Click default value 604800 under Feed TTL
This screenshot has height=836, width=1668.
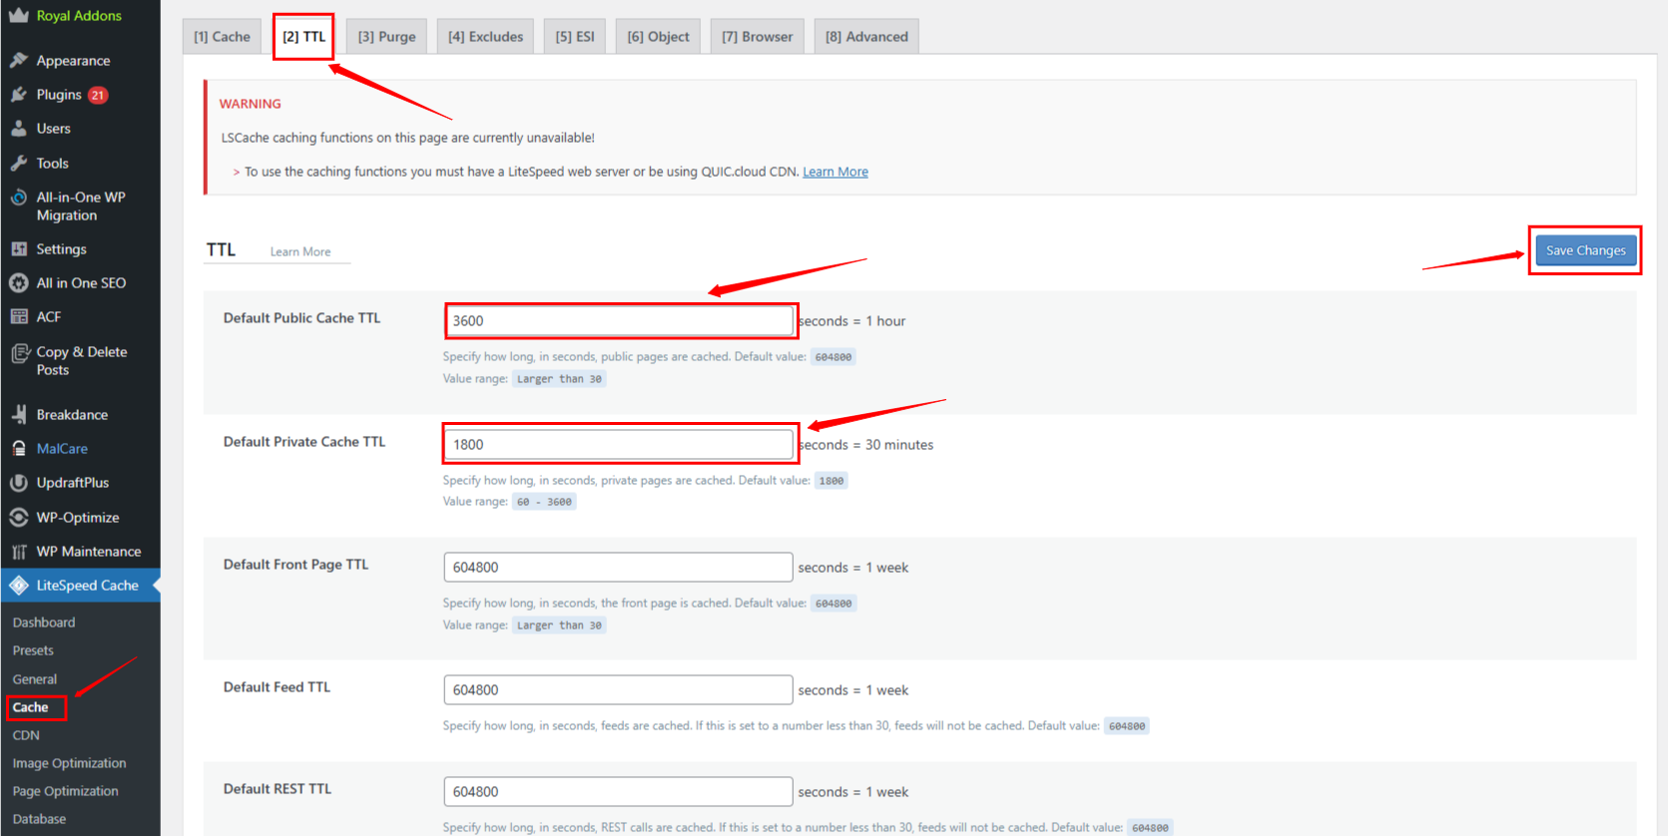(1127, 726)
